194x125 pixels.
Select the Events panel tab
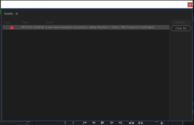[8, 14]
